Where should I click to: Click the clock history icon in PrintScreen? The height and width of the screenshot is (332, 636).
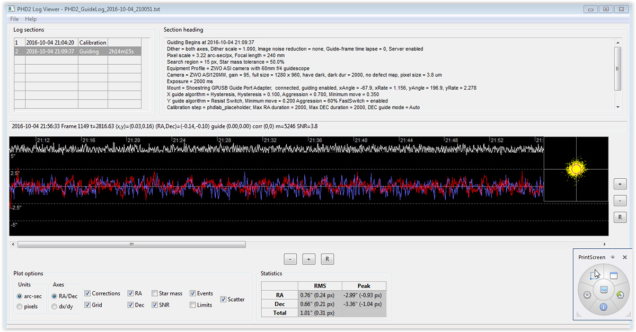click(x=620, y=295)
